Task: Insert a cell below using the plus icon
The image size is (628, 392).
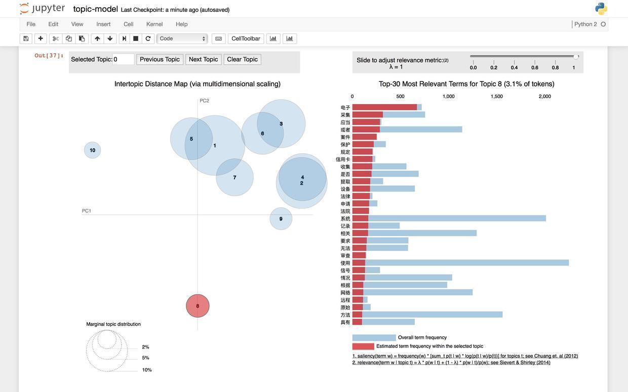Action: (x=41, y=38)
